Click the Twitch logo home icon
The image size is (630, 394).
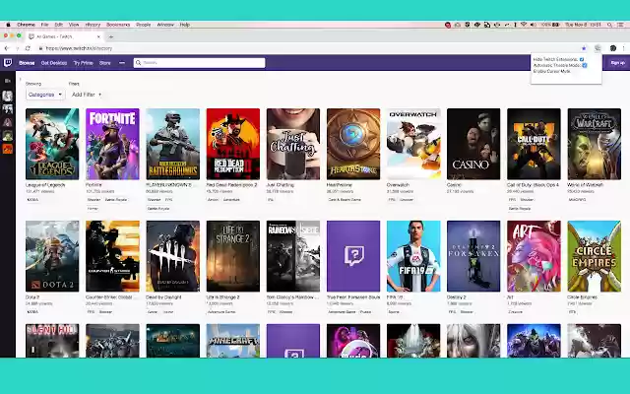click(8, 63)
